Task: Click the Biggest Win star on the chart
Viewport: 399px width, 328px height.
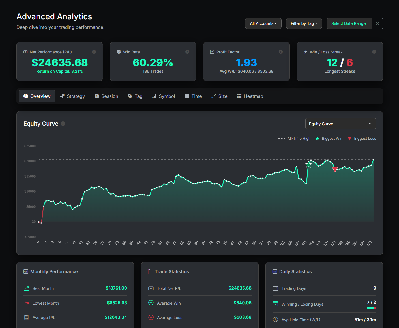Action: [x=308, y=164]
